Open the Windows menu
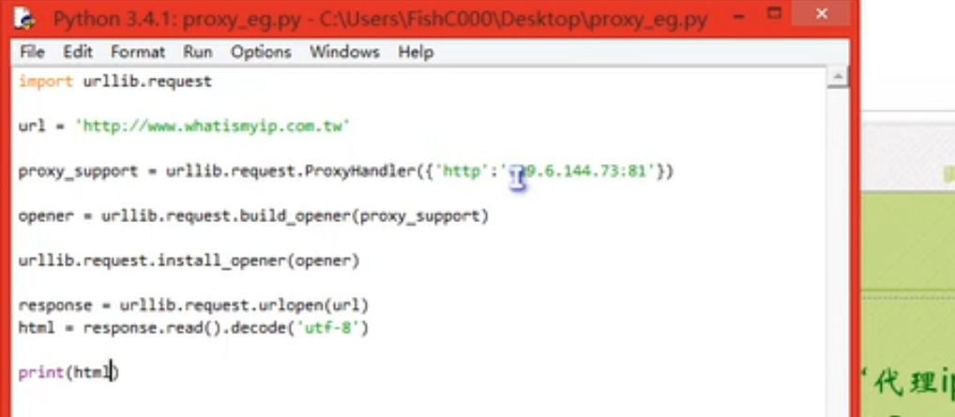Image resolution: width=955 pixels, height=417 pixels. [344, 52]
